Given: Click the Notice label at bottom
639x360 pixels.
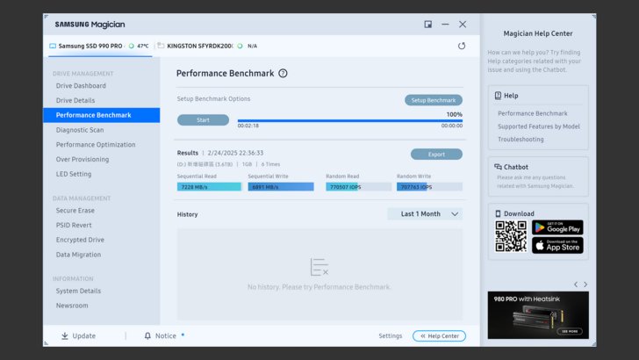Looking at the screenshot, I should [x=165, y=336].
